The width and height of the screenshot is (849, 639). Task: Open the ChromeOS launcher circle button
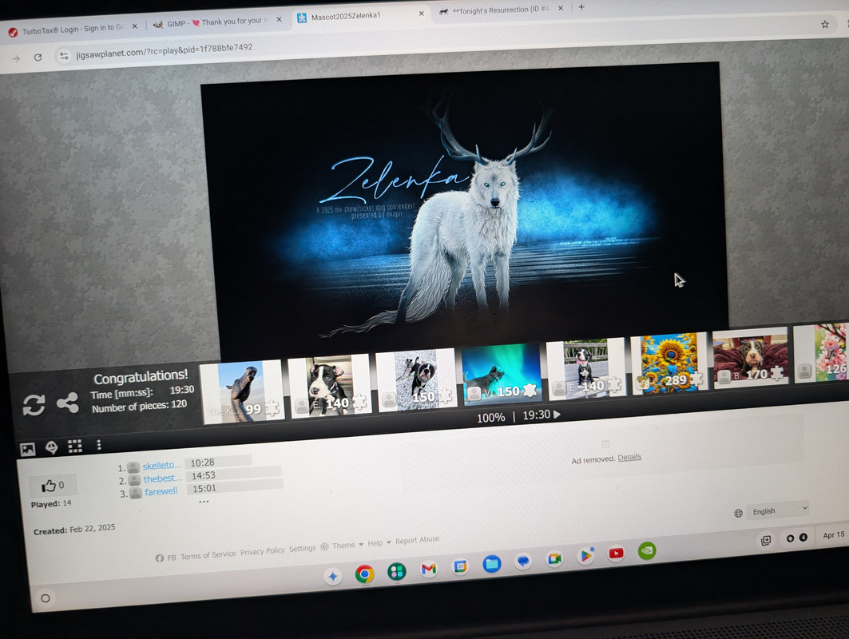click(x=46, y=597)
